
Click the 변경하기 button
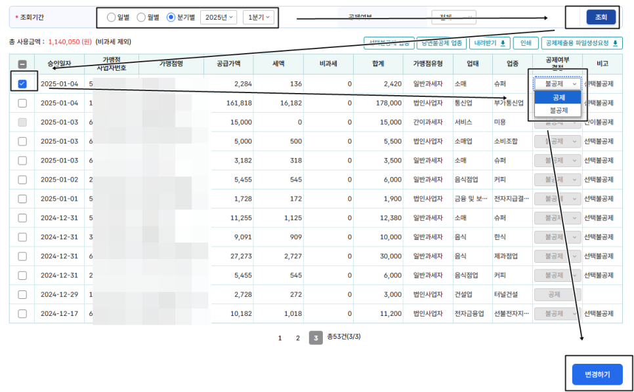[x=597, y=374]
